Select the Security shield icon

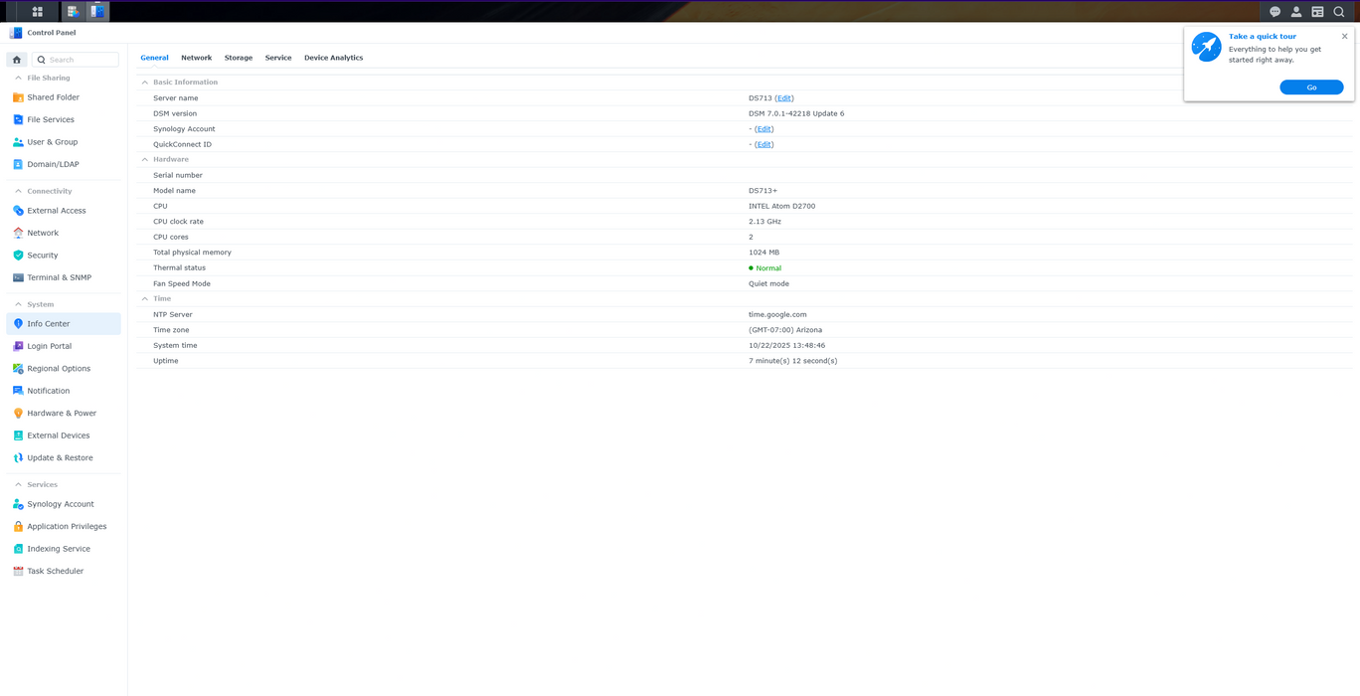coord(17,255)
